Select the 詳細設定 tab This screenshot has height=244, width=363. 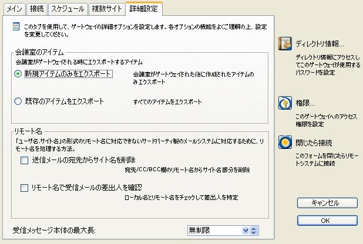144,9
